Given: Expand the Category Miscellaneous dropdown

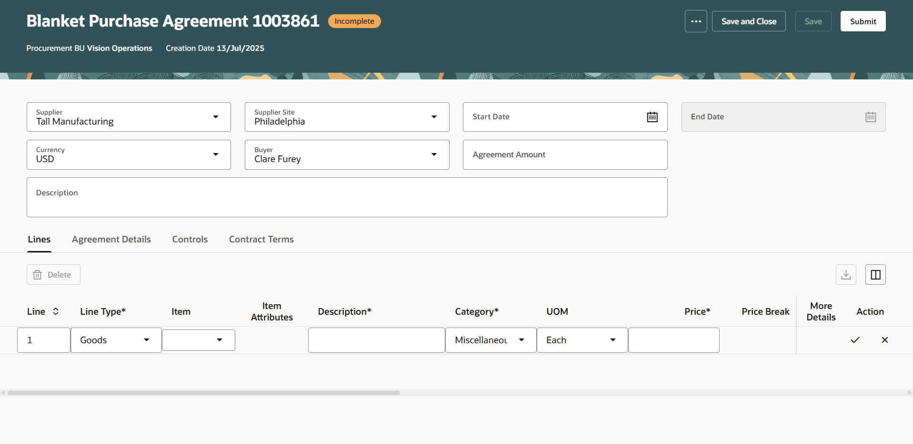Looking at the screenshot, I should [522, 340].
